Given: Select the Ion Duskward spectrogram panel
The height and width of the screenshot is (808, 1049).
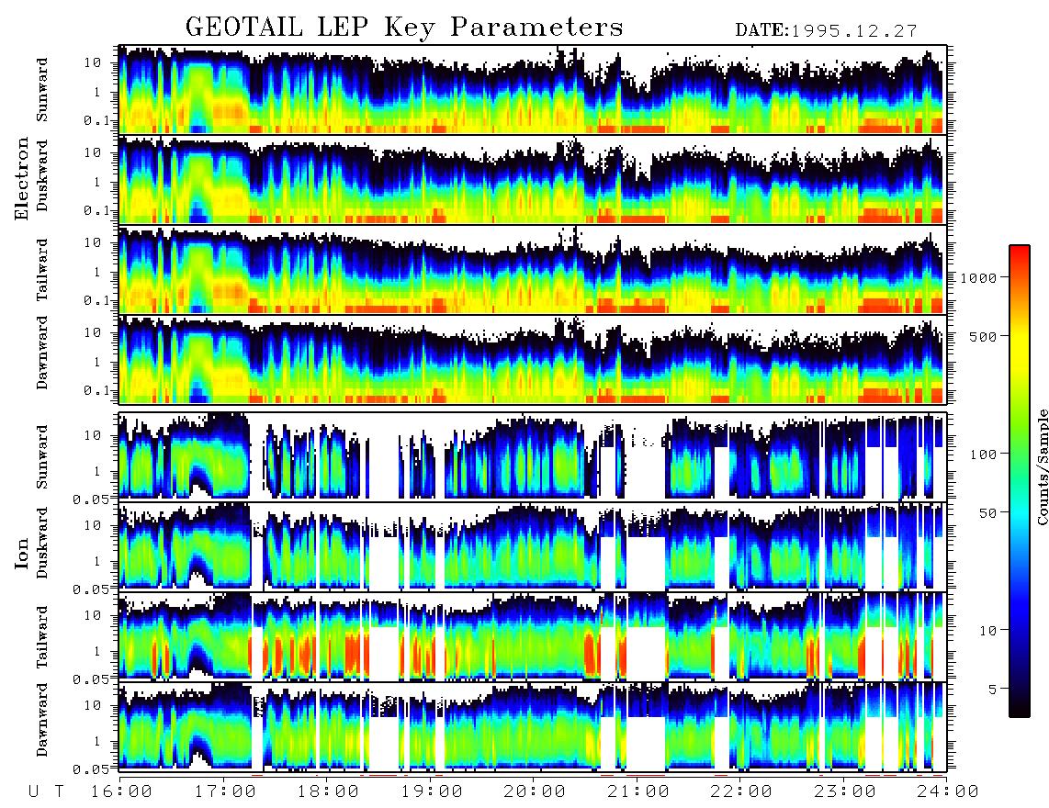Looking at the screenshot, I should 532,546.
